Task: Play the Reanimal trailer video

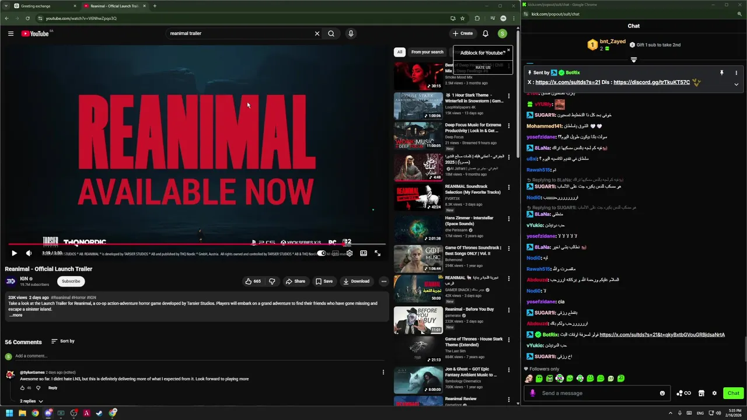Action: click(14, 253)
